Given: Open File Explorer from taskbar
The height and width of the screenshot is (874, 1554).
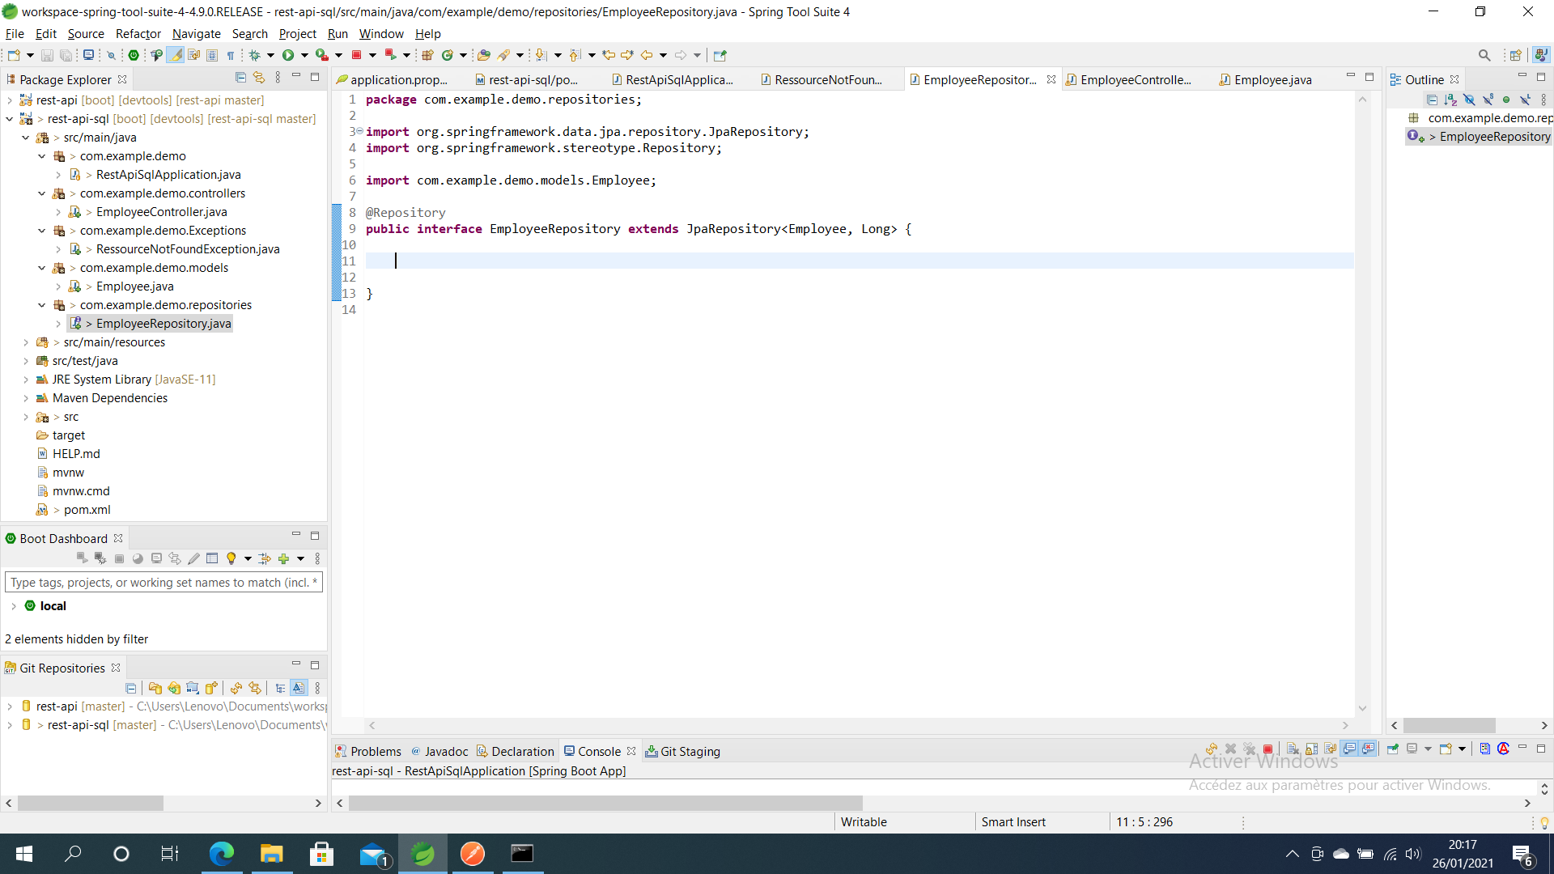Looking at the screenshot, I should 271,854.
